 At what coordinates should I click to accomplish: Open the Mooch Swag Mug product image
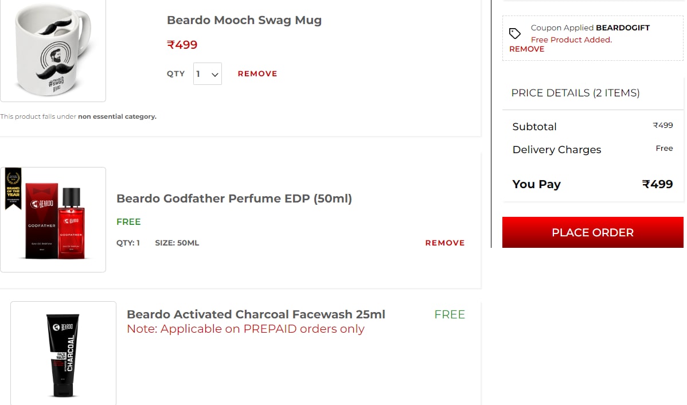point(53,50)
